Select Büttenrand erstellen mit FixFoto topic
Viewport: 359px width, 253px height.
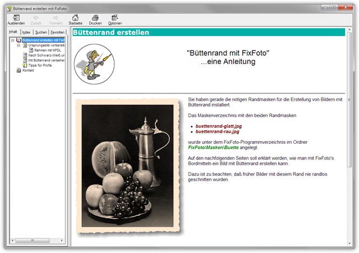[x=44, y=40]
